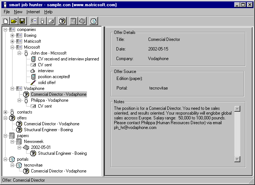Collapse the Newsweek node
The height and width of the screenshot is (185, 255).
coord(13,142)
